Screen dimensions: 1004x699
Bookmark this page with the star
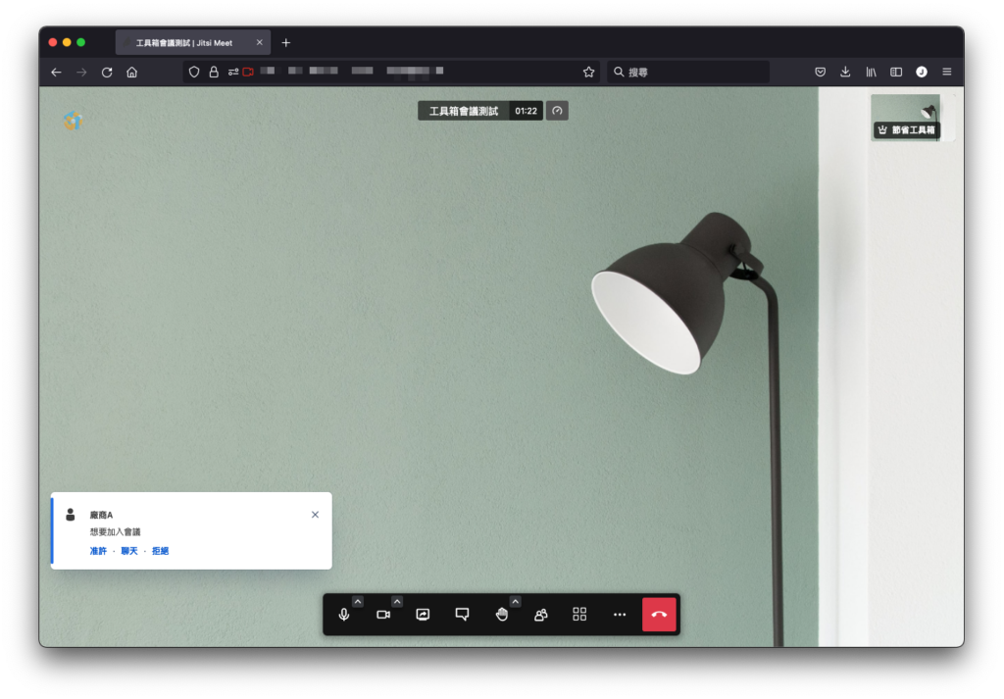(589, 73)
